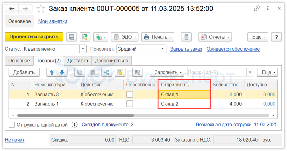Click the quantity cell 4,000

[228, 104]
